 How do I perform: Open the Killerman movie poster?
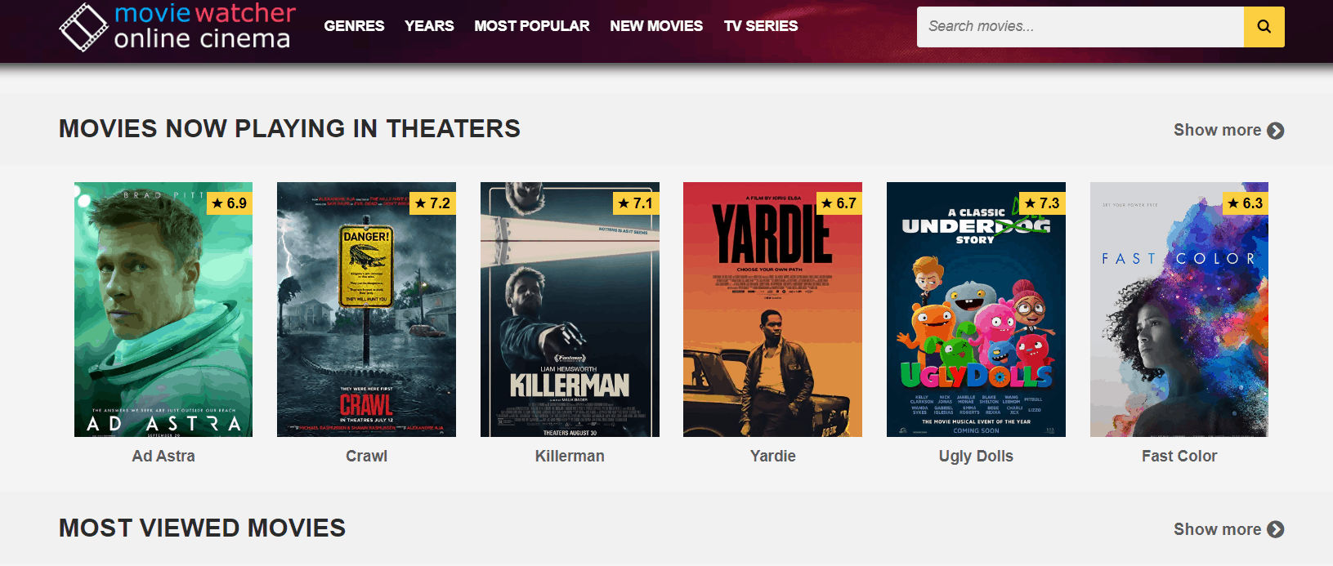point(570,310)
